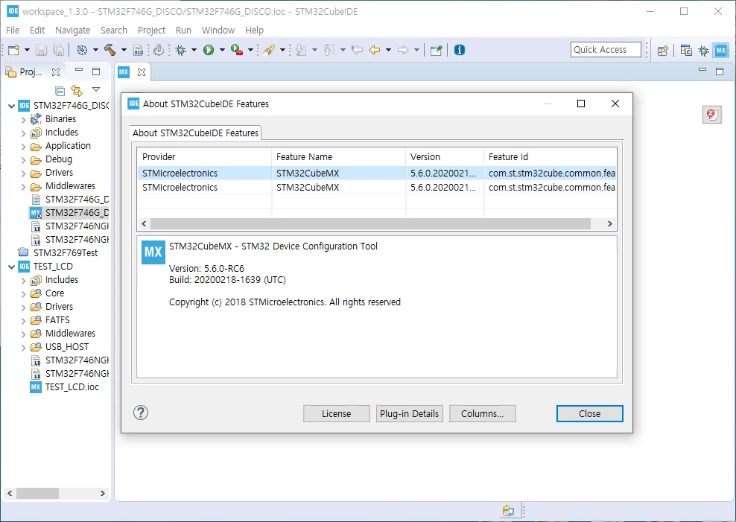Open the Help menu
Screen dimensions: 736x522
[255, 30]
